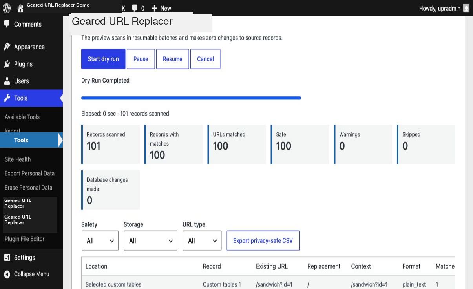This screenshot has width=473, height=289.
Task: Click the Selected custom tables: location cell
Action: (114, 285)
